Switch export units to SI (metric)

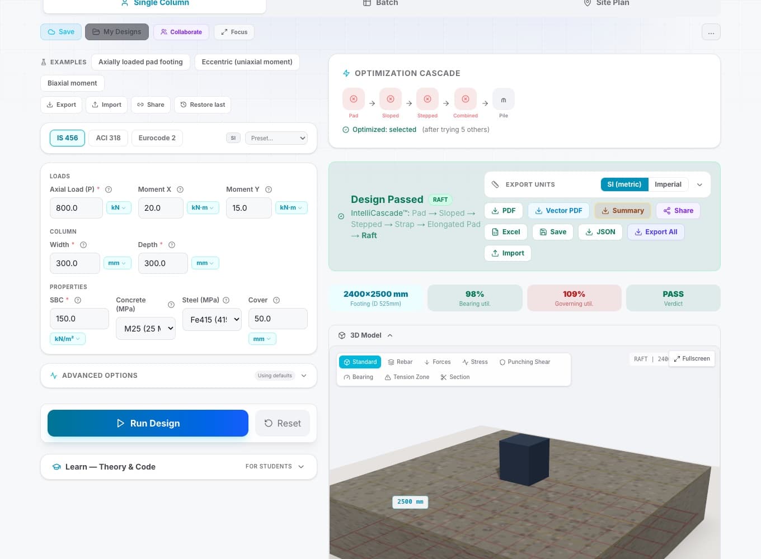pyautogui.click(x=624, y=184)
